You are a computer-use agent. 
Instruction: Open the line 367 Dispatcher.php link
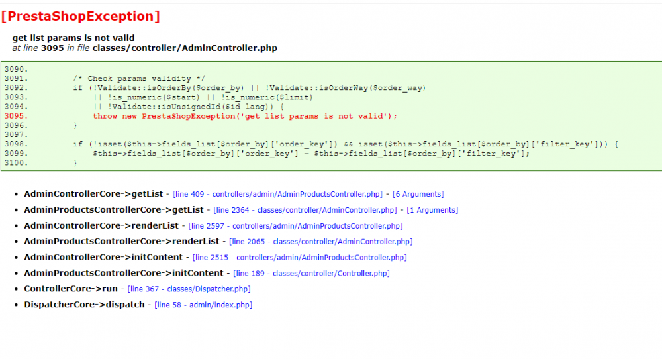point(189,289)
